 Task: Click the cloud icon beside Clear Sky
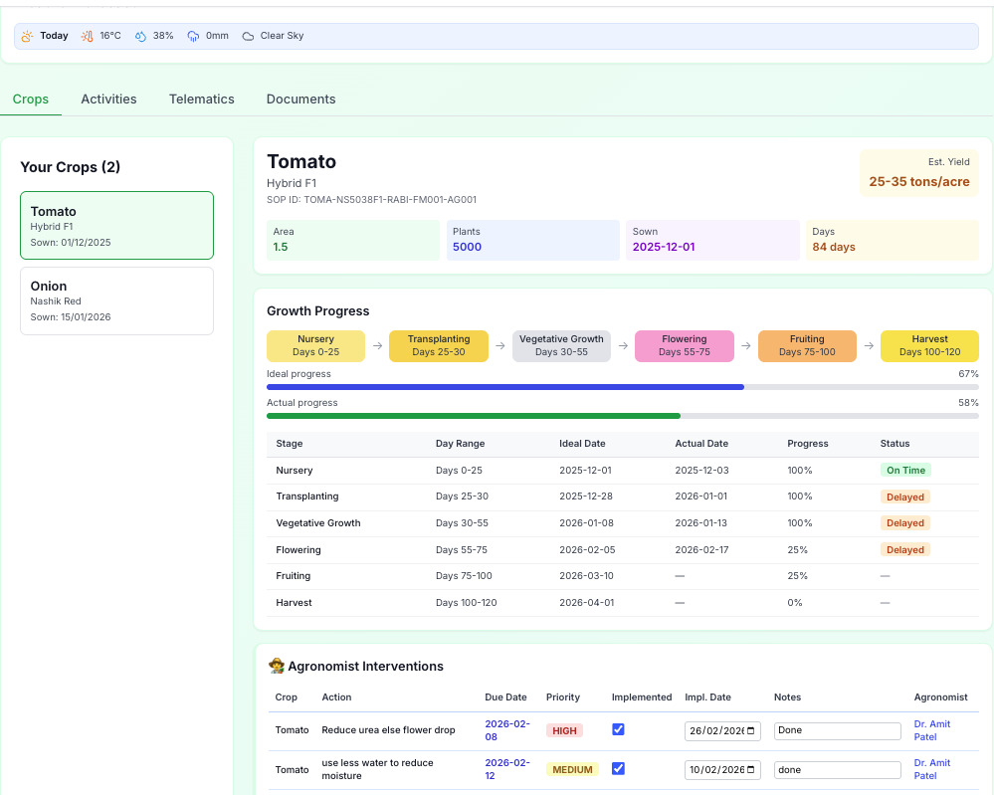[x=248, y=36]
